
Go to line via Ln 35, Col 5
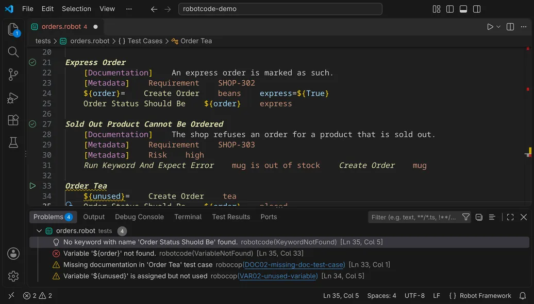click(x=341, y=296)
